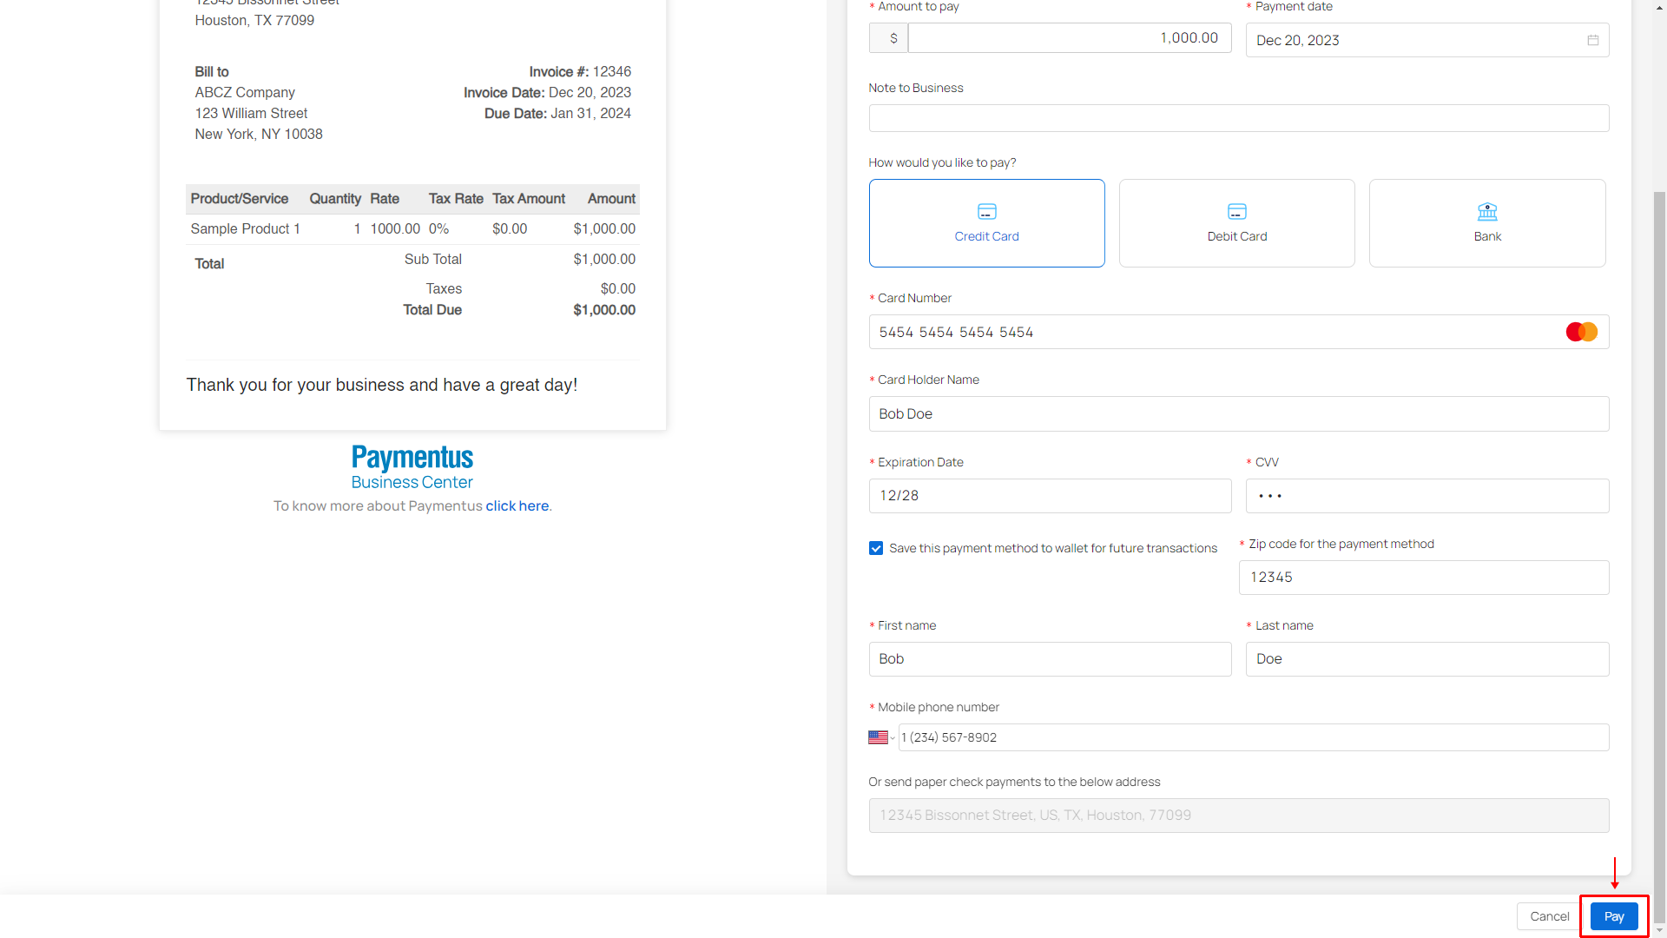Viewport: 1667px width, 938px height.
Task: Click the Mastercard logo in card field
Action: [x=1581, y=332]
